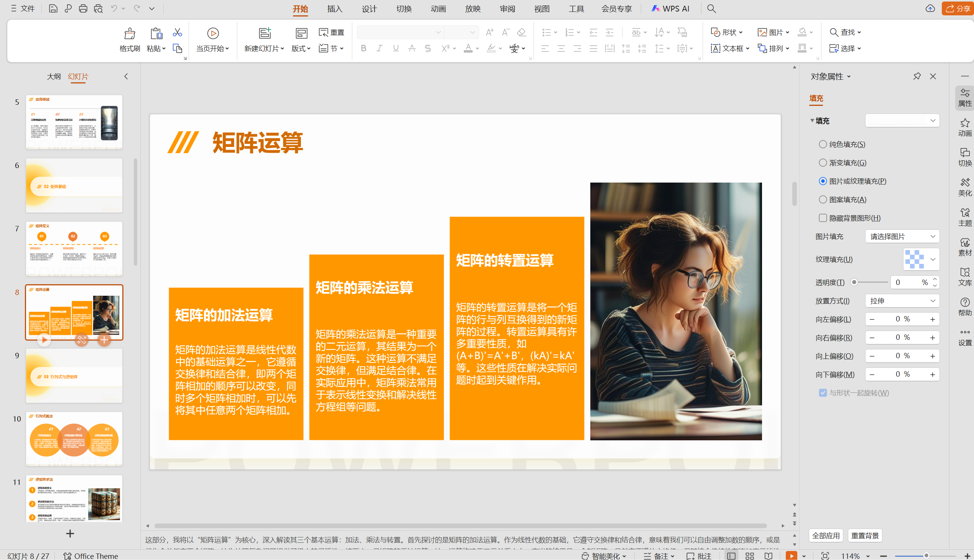
Task: Click the Reset Background (重置背景) button
Action: click(x=865, y=535)
